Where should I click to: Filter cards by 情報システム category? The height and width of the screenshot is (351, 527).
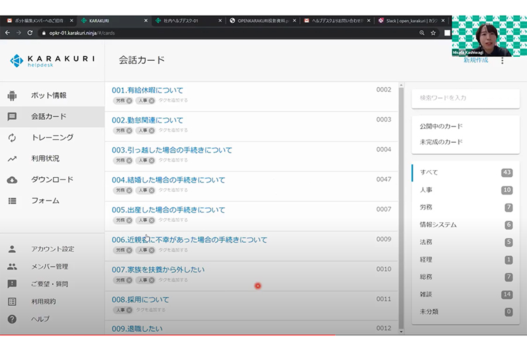click(438, 225)
